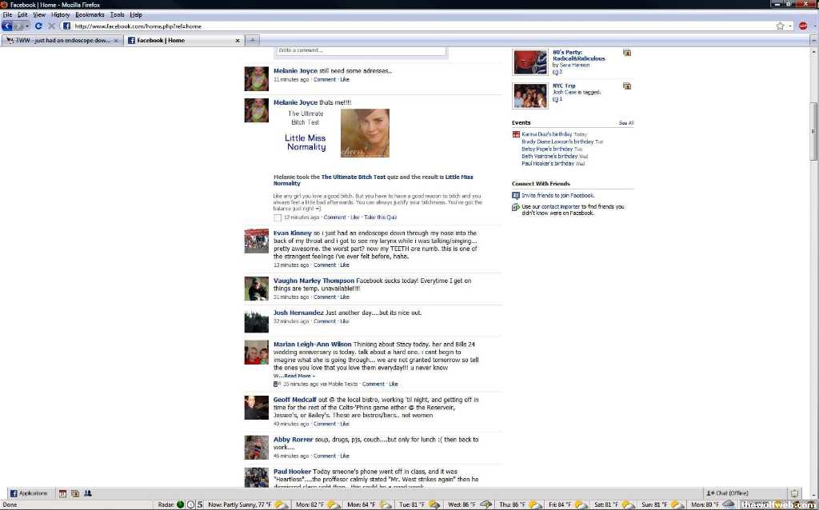Viewport: 819px width, 510px height.
Task: Click Josh Hernandez's profile picture
Action: click(257, 321)
